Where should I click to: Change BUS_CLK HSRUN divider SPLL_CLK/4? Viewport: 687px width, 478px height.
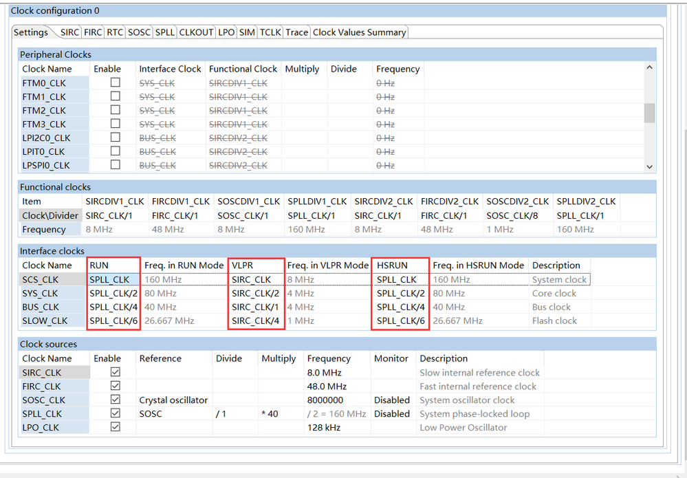tap(400, 307)
